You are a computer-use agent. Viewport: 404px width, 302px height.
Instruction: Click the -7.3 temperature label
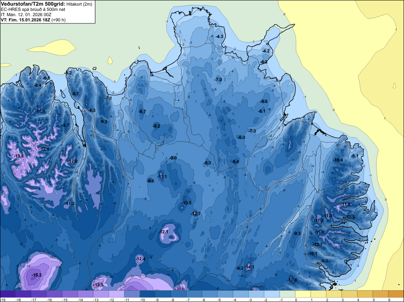252,131
